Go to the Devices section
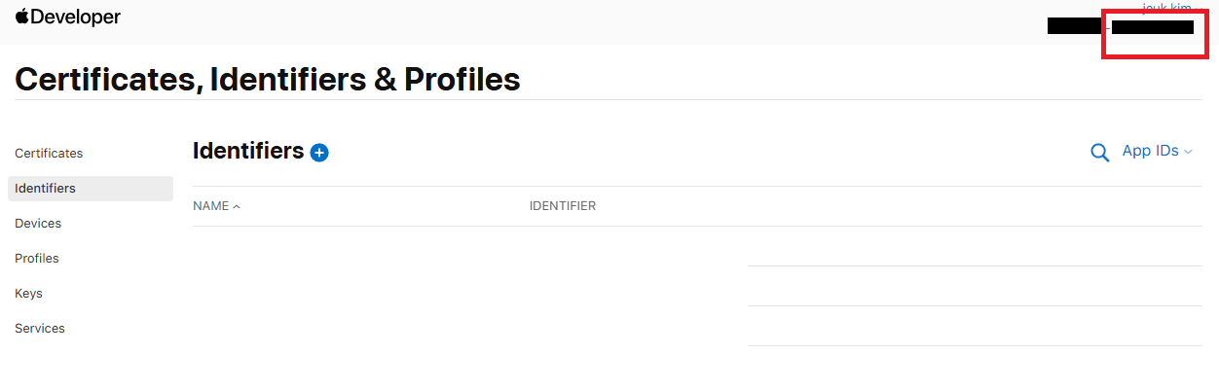Image resolution: width=1219 pixels, height=390 pixels. pos(38,224)
